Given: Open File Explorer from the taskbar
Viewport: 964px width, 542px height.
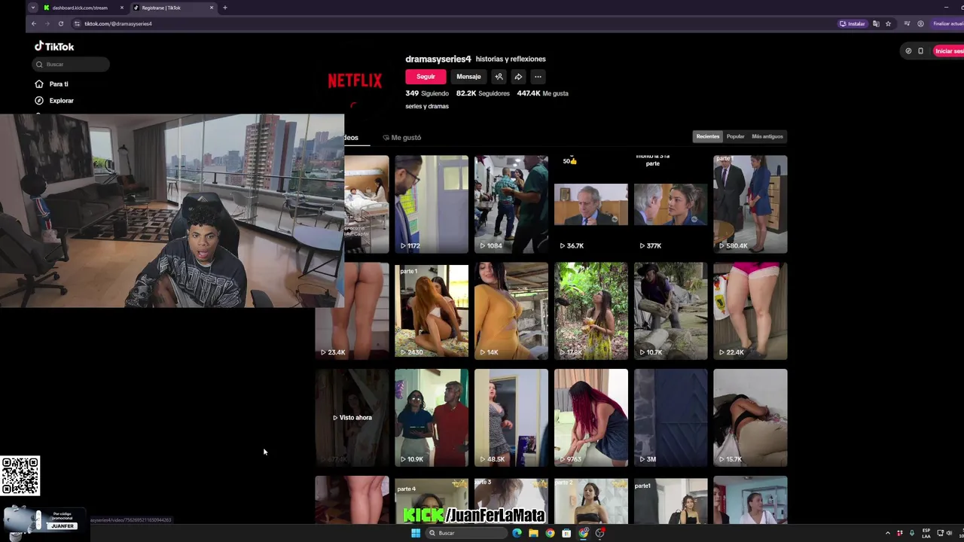Looking at the screenshot, I should (x=533, y=533).
